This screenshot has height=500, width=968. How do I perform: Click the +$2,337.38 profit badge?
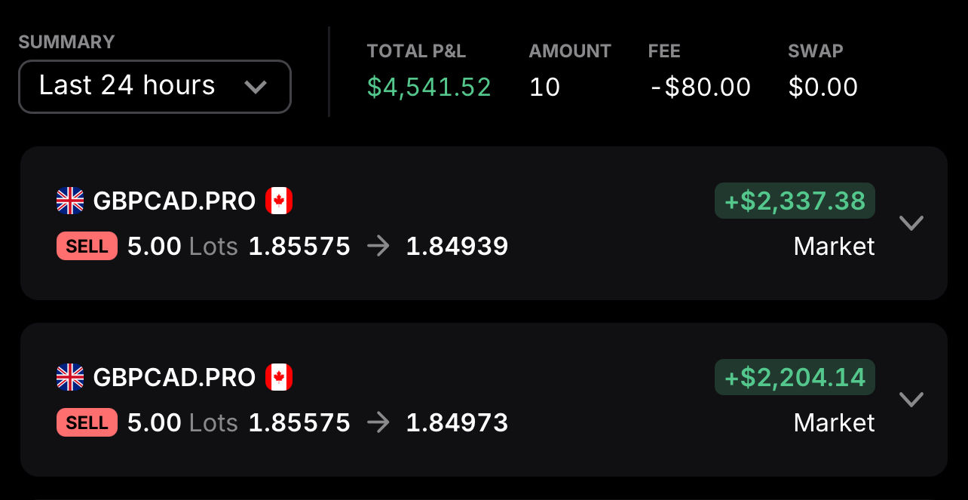pyautogui.click(x=795, y=201)
